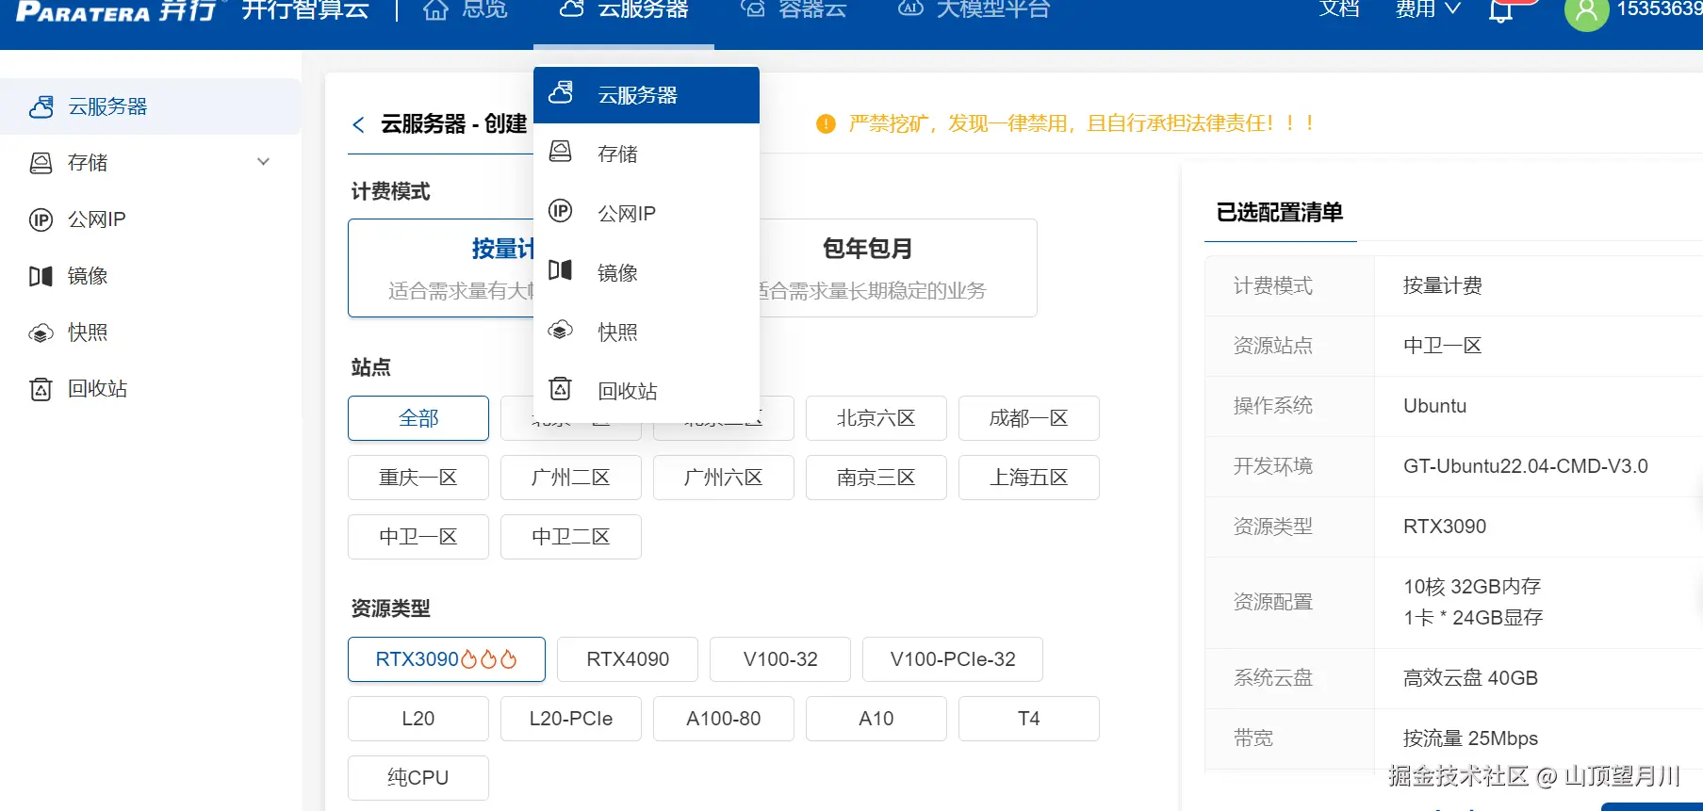1703x811 pixels.
Task: Click the GT-Ubuntu22.04-CMD-V3.0 value
Action: click(1526, 466)
